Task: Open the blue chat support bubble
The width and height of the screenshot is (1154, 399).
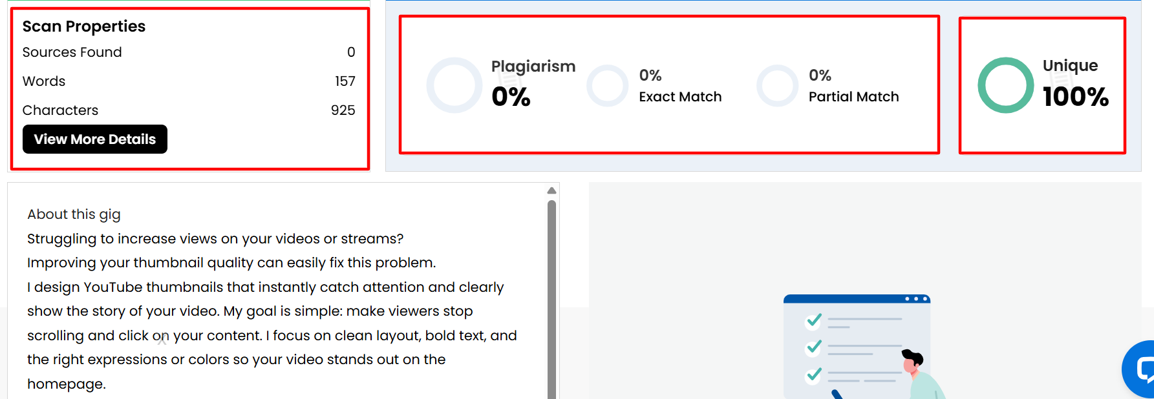Action: (x=1142, y=369)
